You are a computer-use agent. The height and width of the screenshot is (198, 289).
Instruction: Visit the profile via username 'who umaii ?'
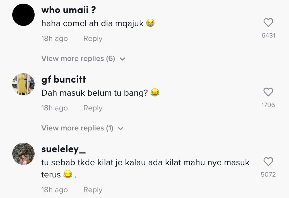point(68,10)
